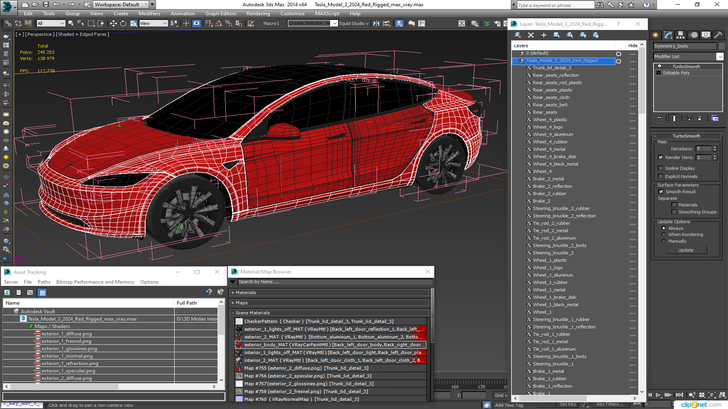The height and width of the screenshot is (409, 728).
Task: Open the Create command panel tab
Action: point(656,35)
